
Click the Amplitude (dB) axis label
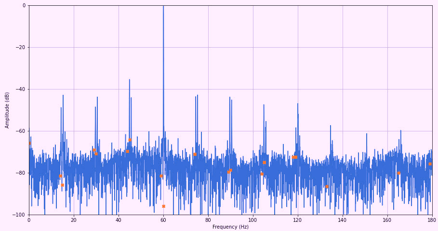(x=7, y=110)
